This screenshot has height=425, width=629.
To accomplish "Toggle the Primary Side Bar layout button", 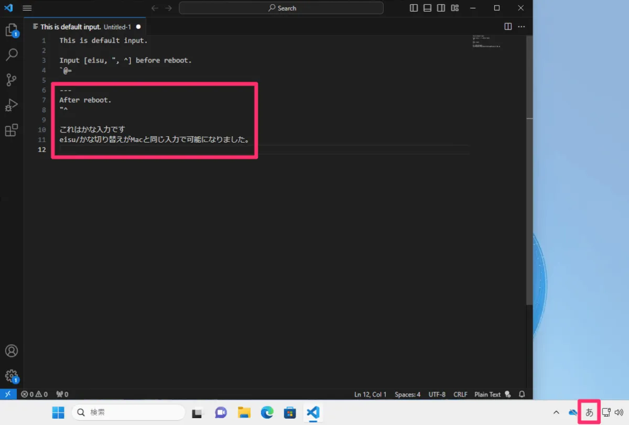I will click(414, 8).
